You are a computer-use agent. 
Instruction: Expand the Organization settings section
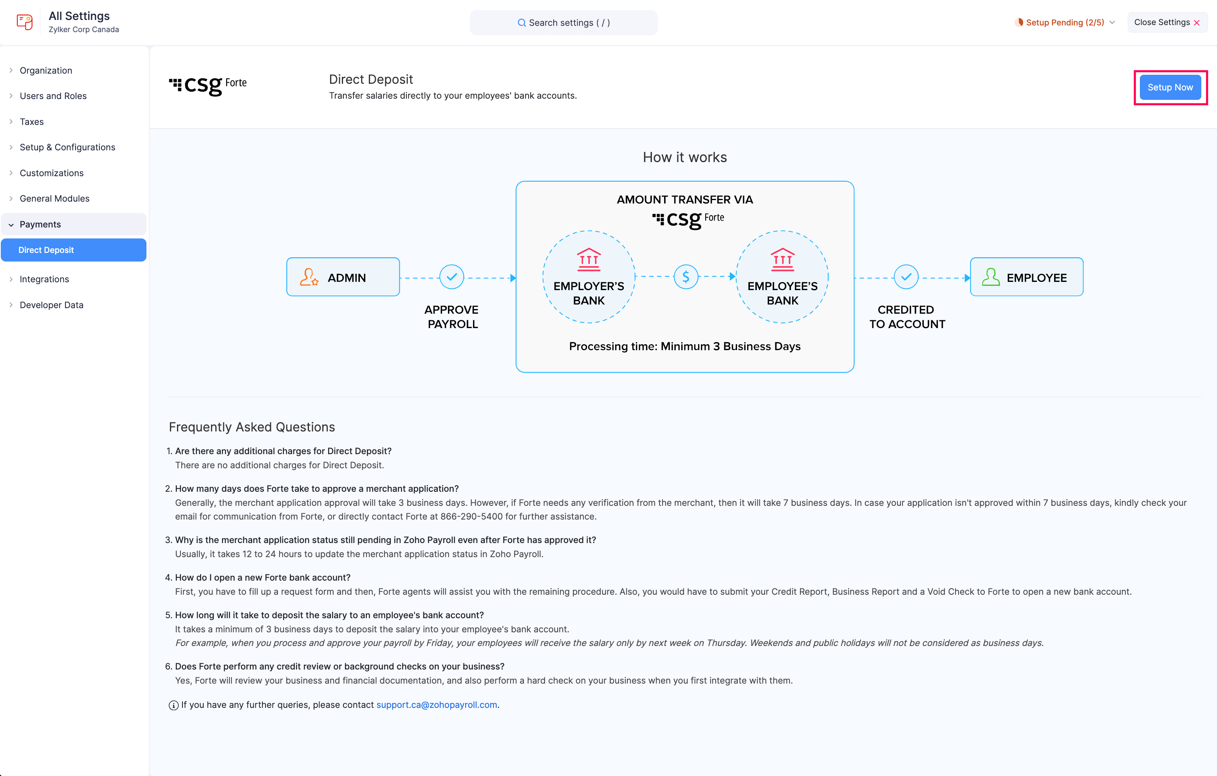click(45, 70)
